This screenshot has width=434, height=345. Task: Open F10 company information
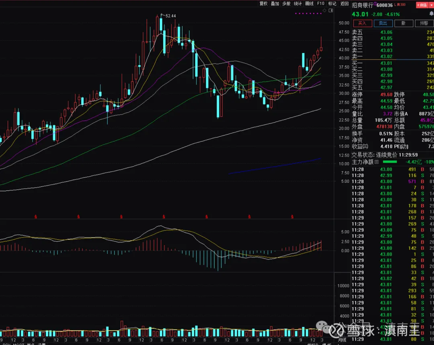click(321, 4)
